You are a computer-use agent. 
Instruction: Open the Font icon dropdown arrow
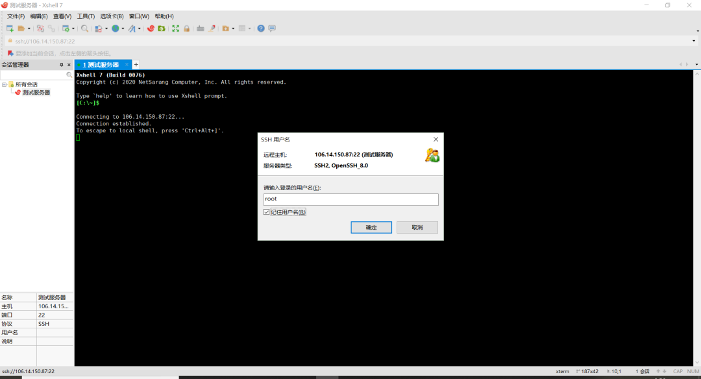(140, 29)
